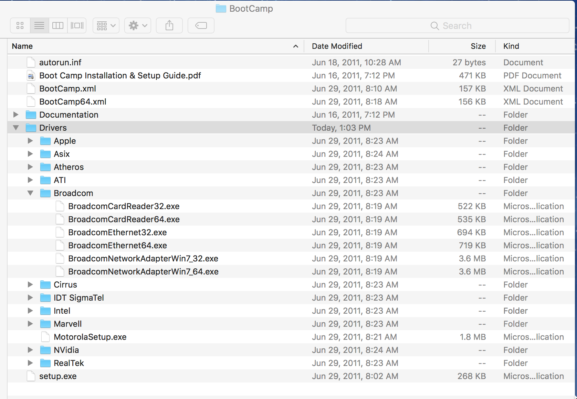Select the BroadcomCardReader32.exe file icon

click(60, 206)
